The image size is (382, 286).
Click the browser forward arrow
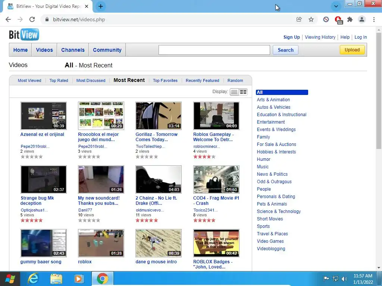click(20, 19)
